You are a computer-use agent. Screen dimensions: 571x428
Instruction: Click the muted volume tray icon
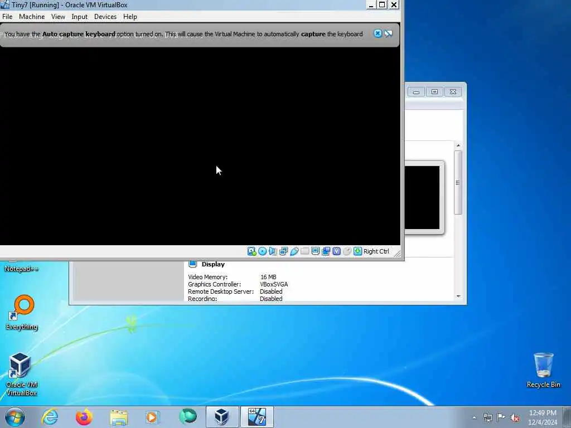coord(515,417)
